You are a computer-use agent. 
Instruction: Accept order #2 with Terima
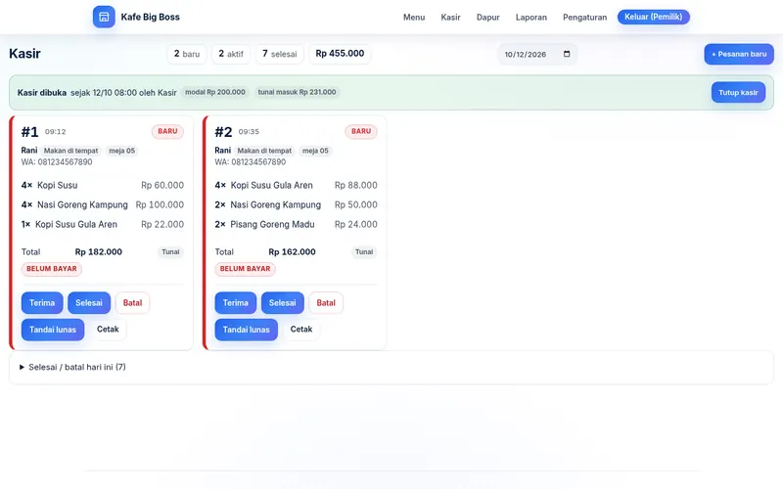(x=236, y=303)
